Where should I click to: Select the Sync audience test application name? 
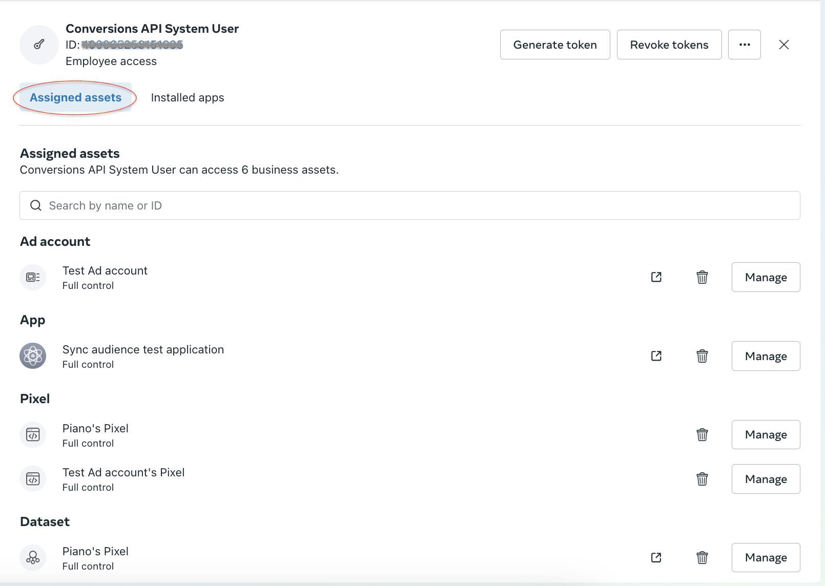click(143, 349)
